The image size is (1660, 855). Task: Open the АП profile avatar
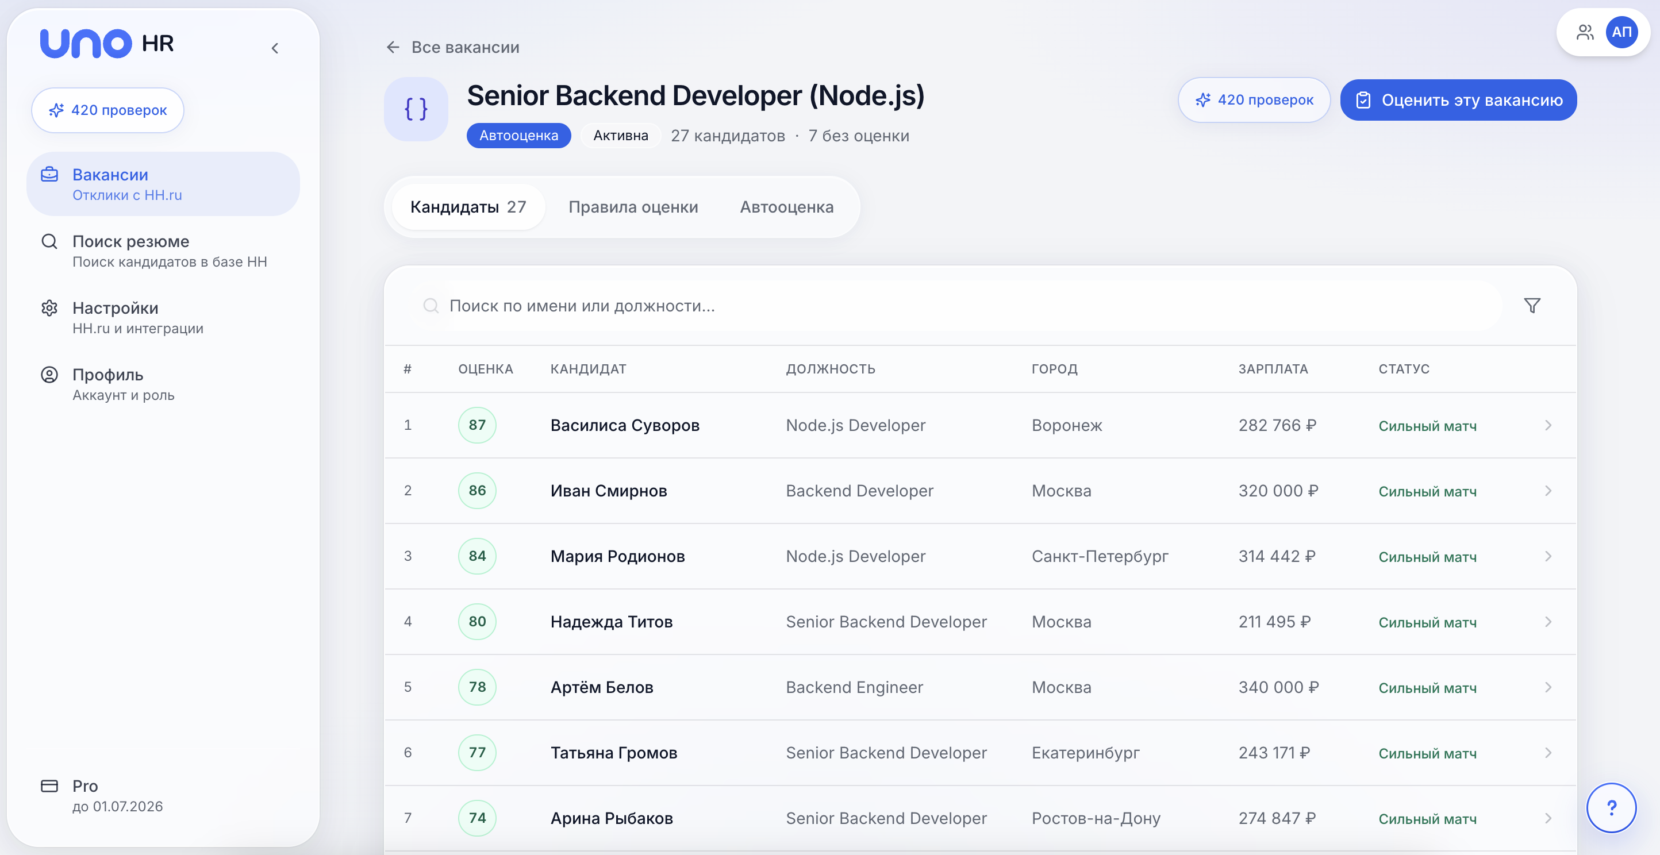[1622, 32]
